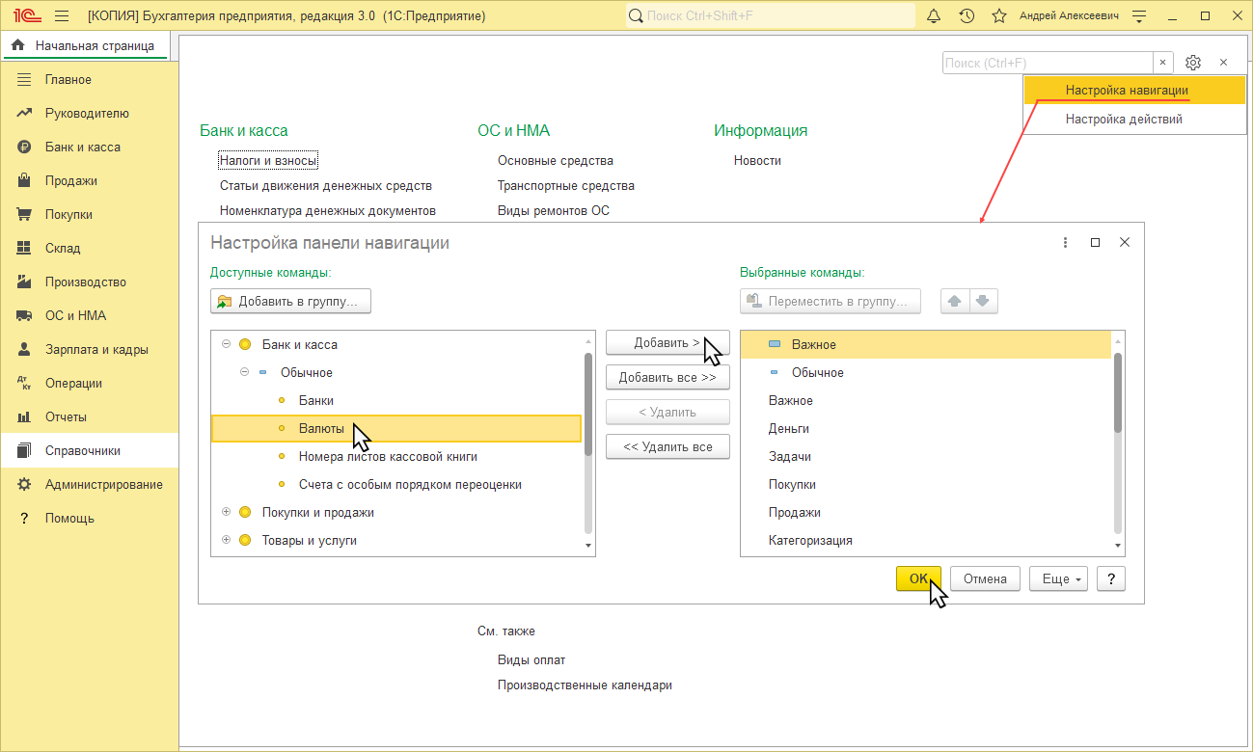This screenshot has width=1253, height=752.
Task: Click the << Удалить все button
Action: 667,446
